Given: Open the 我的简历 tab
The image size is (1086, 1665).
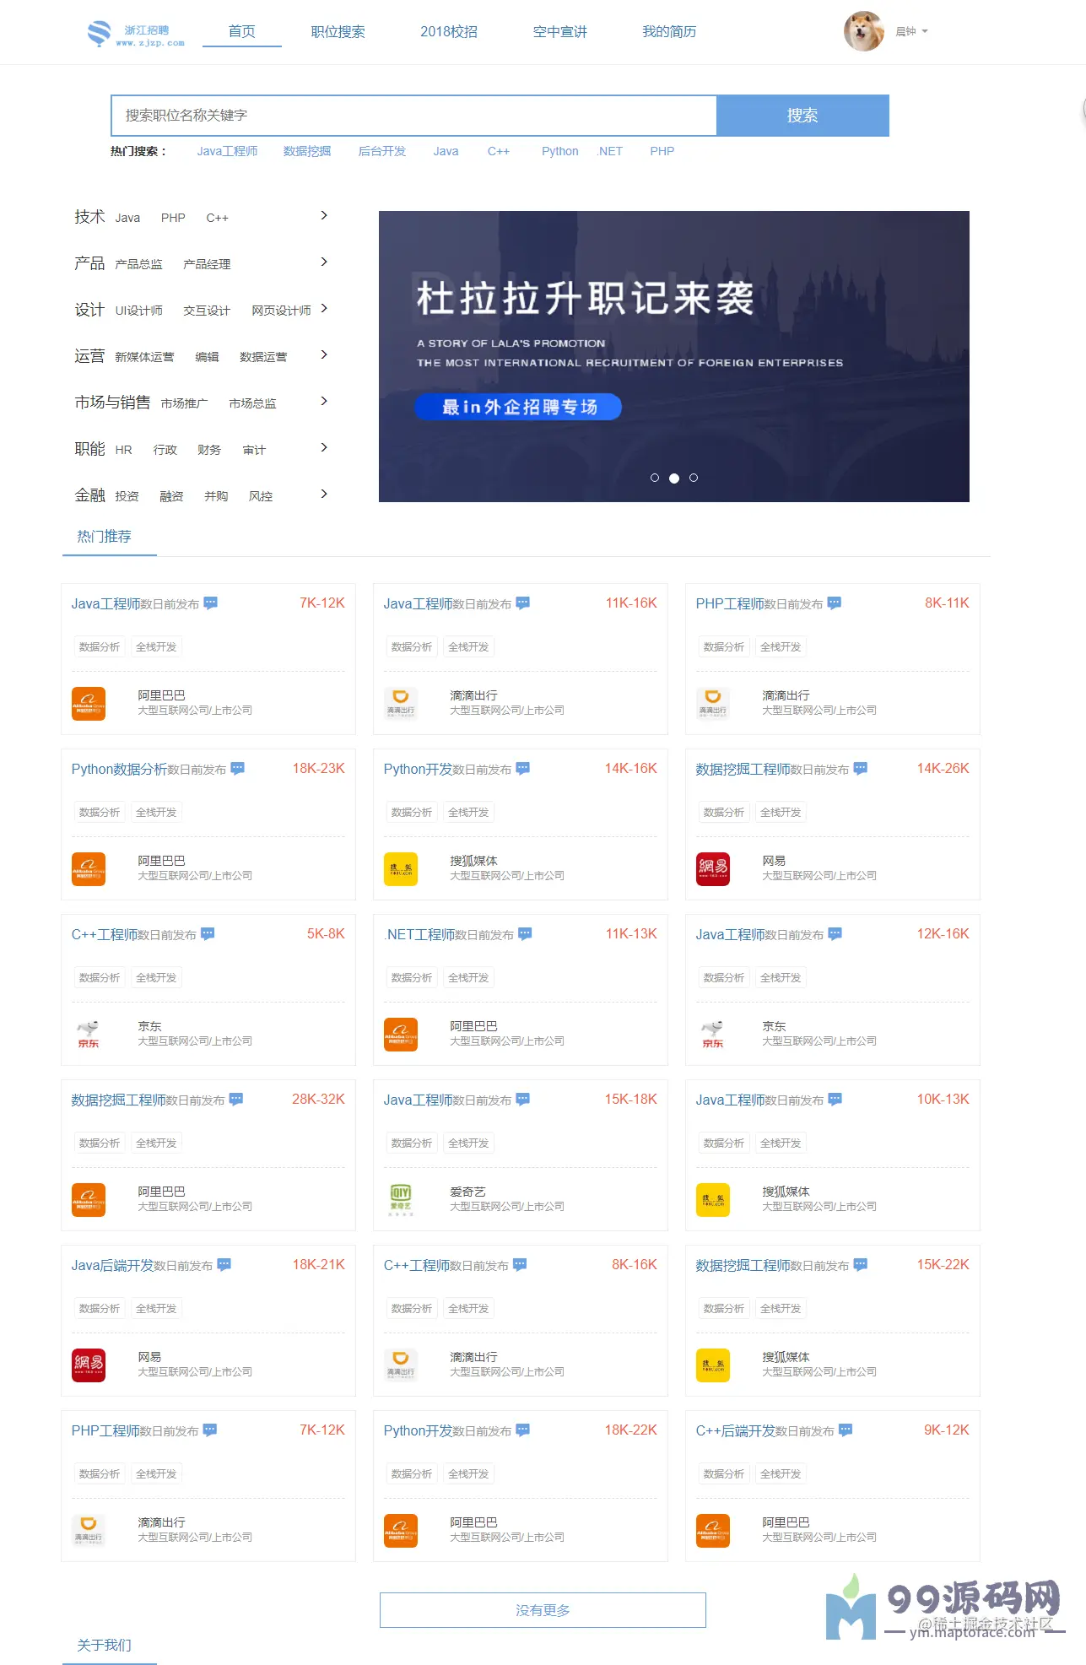Looking at the screenshot, I should coord(670,31).
